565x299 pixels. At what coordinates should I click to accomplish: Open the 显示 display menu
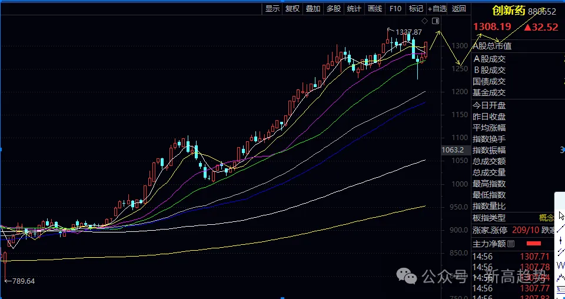(x=272, y=9)
